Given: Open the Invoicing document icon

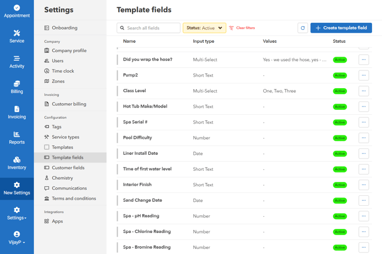Looking at the screenshot, I should [17, 109].
